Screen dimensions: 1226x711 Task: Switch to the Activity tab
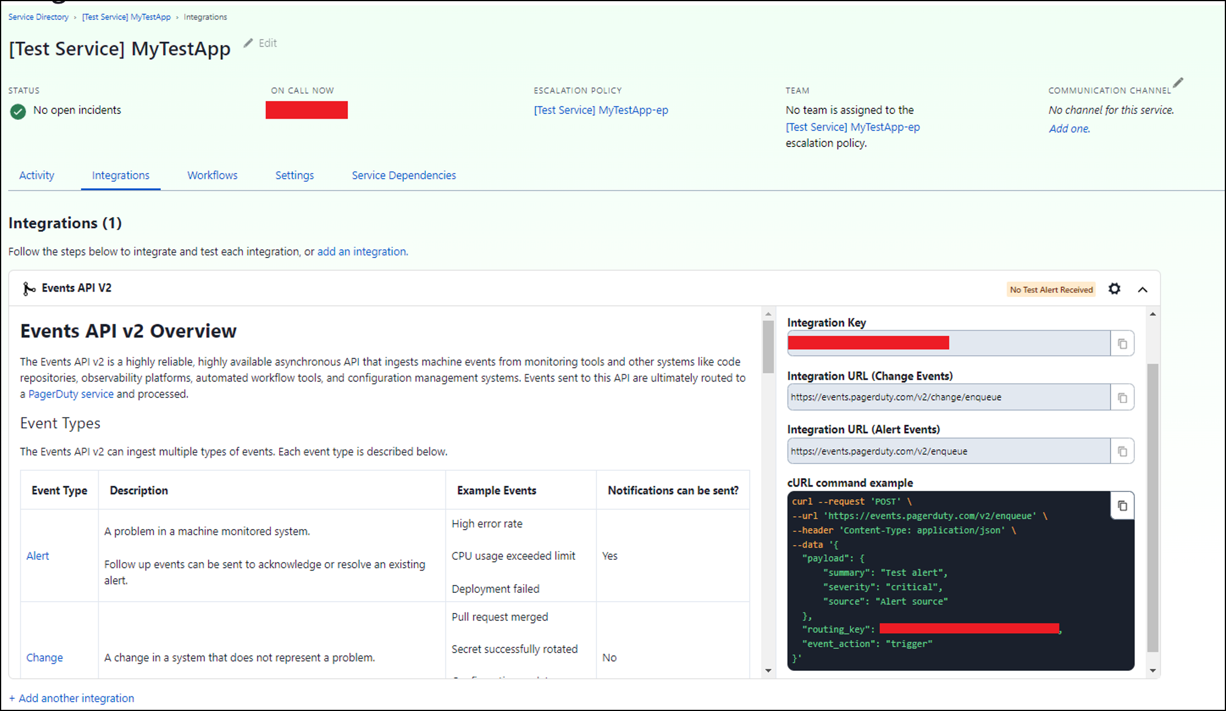(x=36, y=175)
